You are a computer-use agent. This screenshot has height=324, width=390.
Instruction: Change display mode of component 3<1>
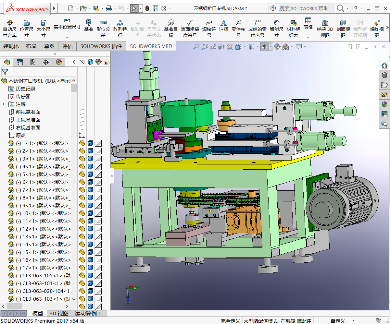[x=90, y=159]
